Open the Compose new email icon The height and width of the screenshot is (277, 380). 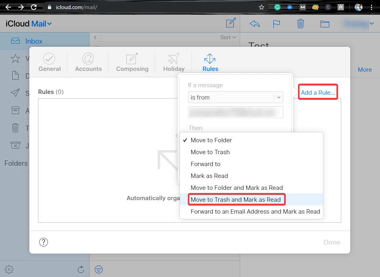(x=231, y=23)
